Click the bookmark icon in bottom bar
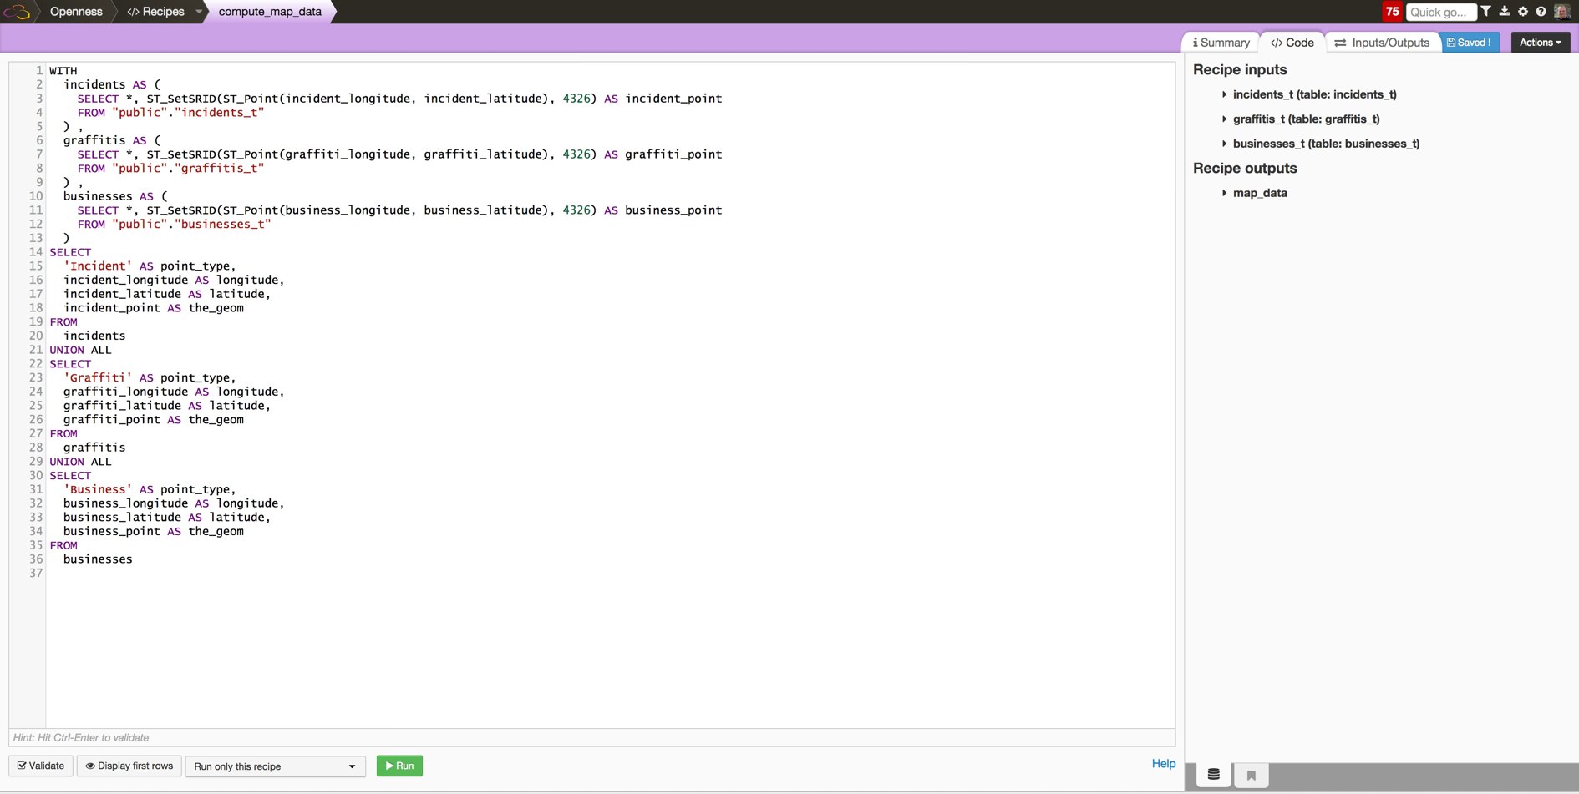This screenshot has width=1579, height=794. 1252,775
